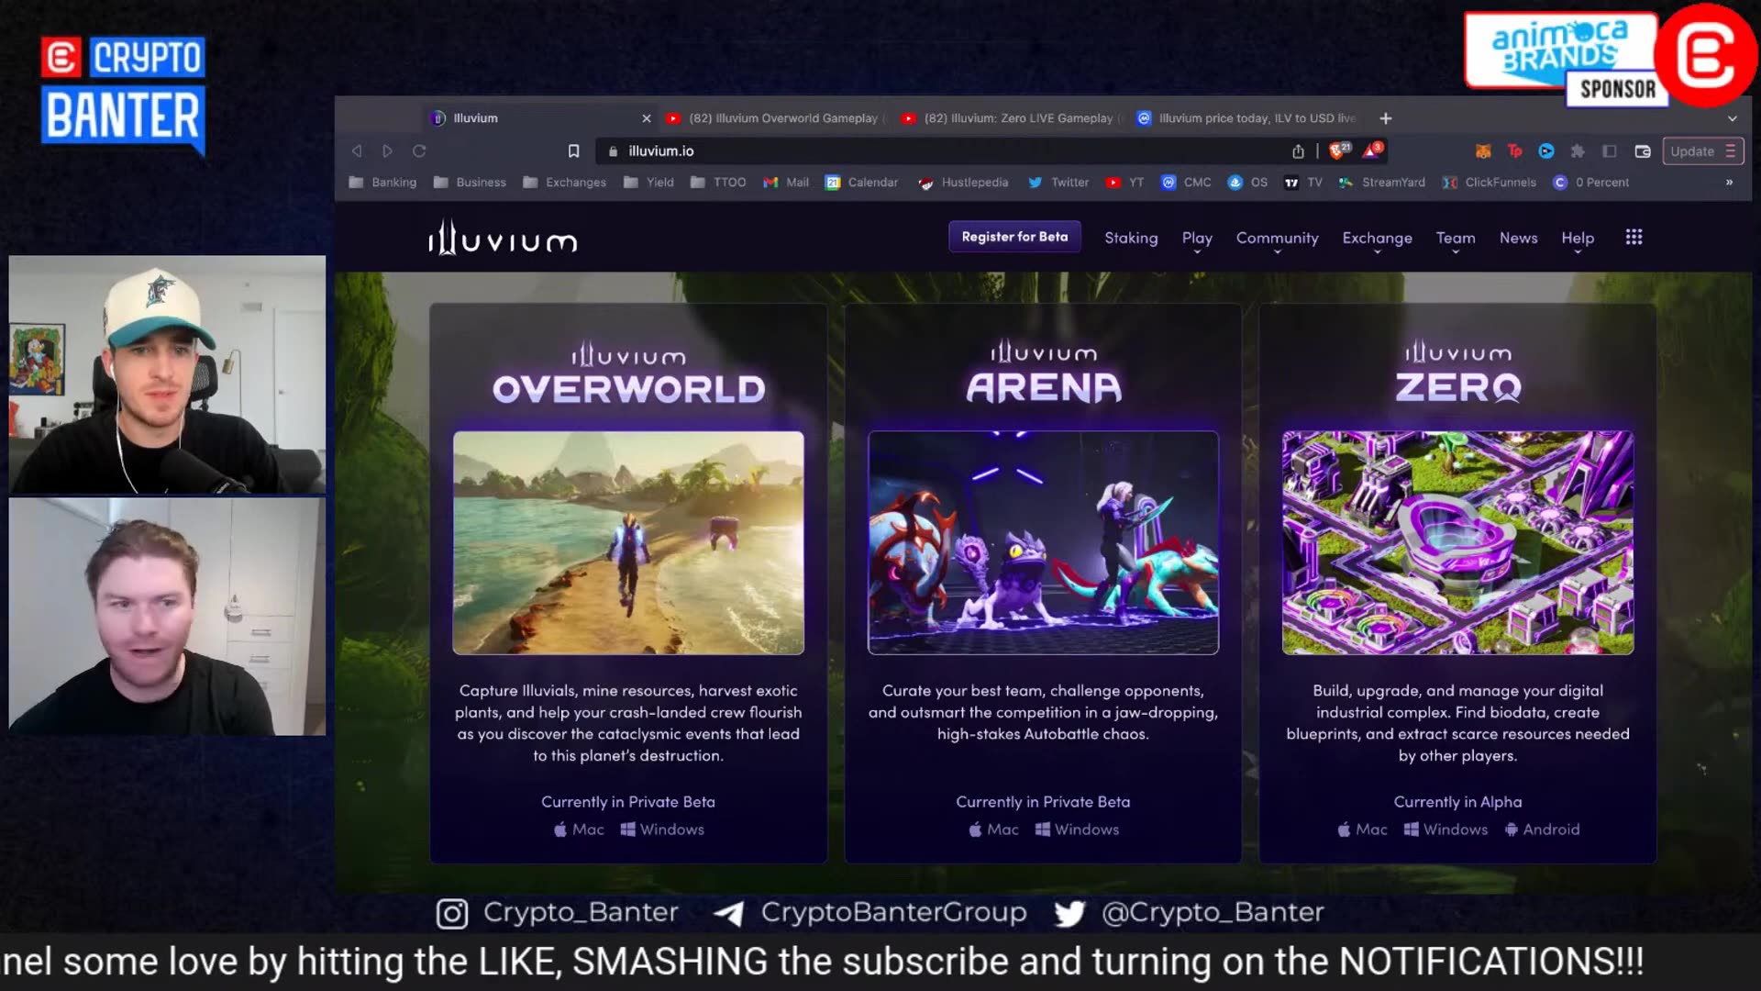Viewport: 1761px width, 991px height.
Task: Open the MetaMask fox extension
Action: click(1483, 151)
